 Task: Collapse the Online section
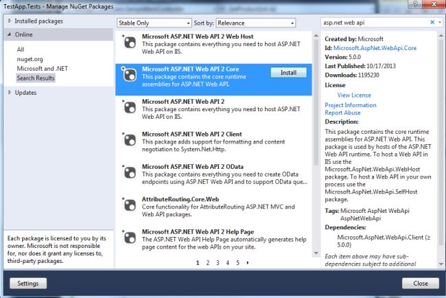[10, 34]
